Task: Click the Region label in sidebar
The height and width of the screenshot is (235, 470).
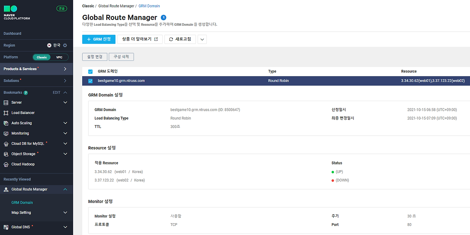Action: (9, 45)
